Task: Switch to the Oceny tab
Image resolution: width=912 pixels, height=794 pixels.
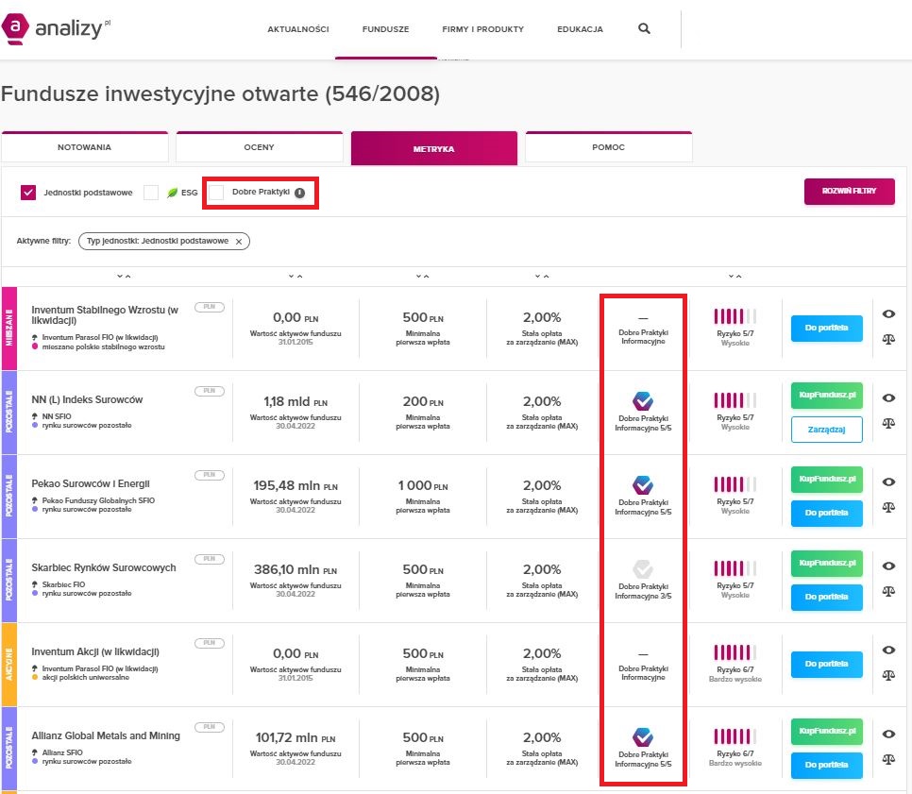Action: click(259, 147)
